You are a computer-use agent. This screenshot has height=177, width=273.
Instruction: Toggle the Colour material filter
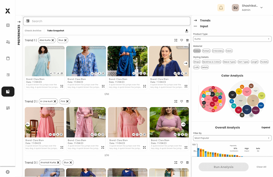pos(197,51)
